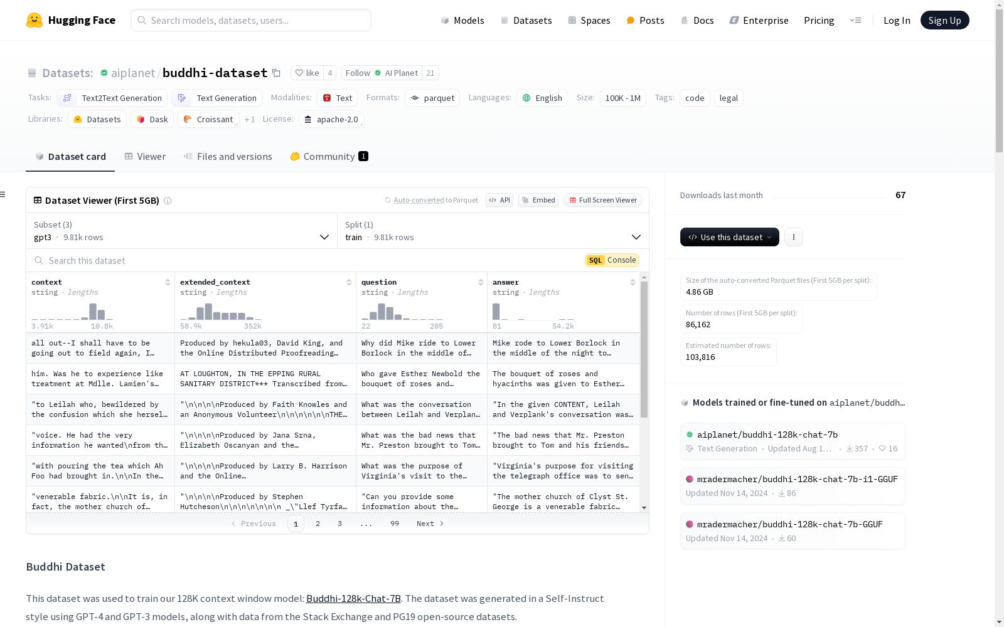
Task: Open the Files and versions tab
Action: tap(228, 157)
